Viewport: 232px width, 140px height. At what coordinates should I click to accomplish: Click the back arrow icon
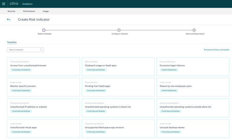click(x=9, y=20)
